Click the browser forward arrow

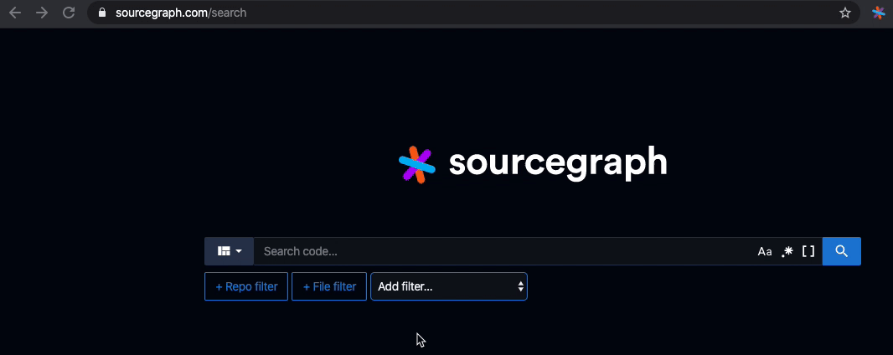coord(42,13)
